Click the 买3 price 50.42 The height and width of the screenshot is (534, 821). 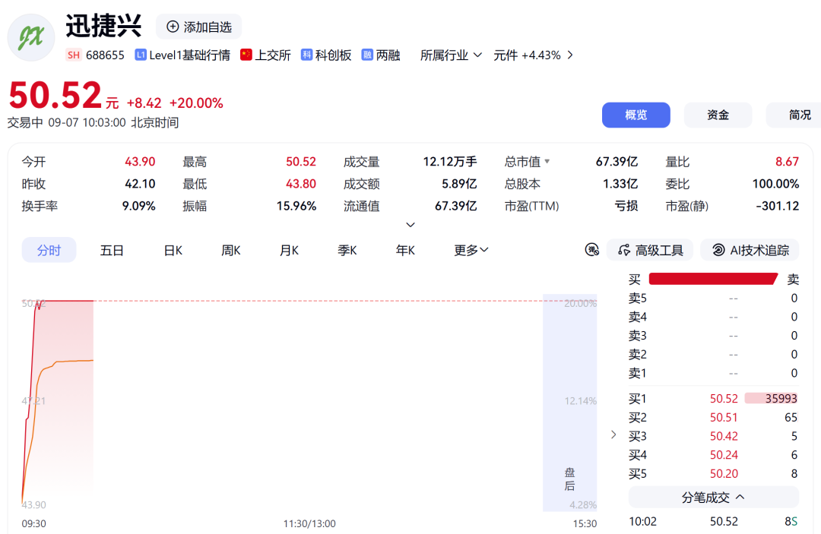724,436
